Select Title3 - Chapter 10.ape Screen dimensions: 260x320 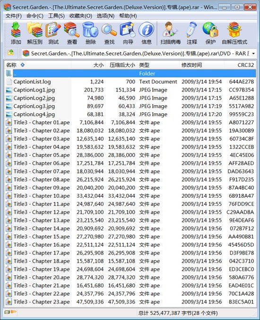[42, 196]
